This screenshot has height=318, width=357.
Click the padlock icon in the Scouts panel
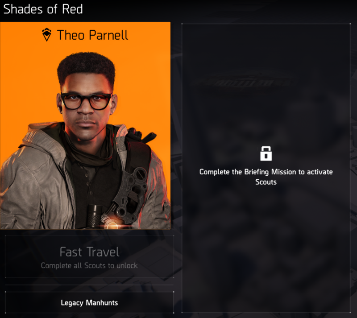[x=266, y=153]
